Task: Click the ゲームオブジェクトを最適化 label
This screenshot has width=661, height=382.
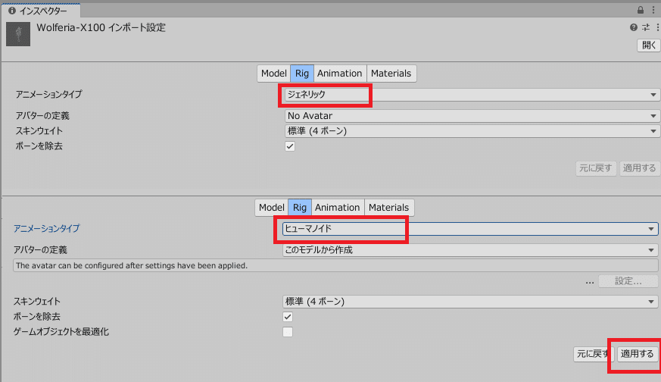Action: click(61, 332)
